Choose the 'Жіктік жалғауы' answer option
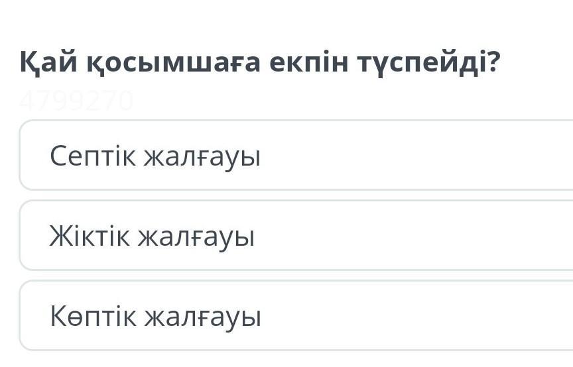 [152, 236]
